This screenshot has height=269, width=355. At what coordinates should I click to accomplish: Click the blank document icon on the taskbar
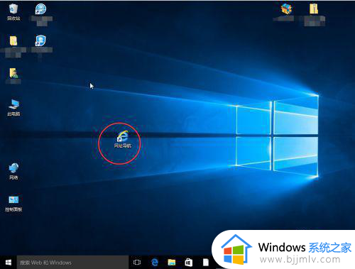point(206,262)
